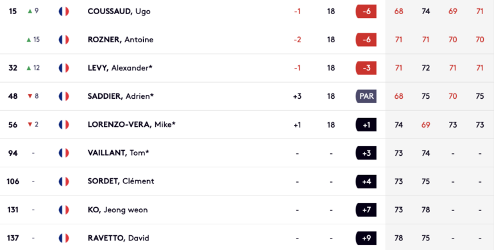Expand the row at position 106
Screen dimensions: 494x250
click(x=247, y=181)
